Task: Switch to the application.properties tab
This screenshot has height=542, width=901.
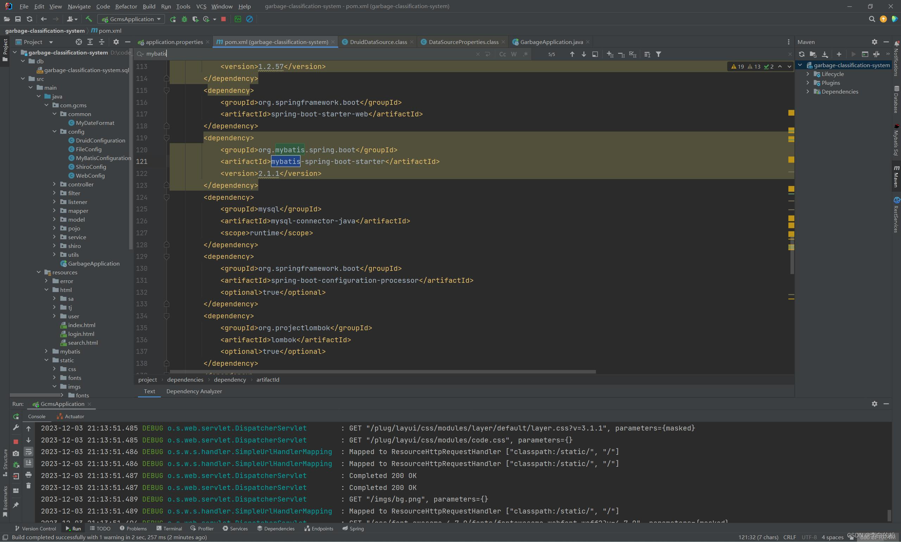Action: (x=174, y=42)
